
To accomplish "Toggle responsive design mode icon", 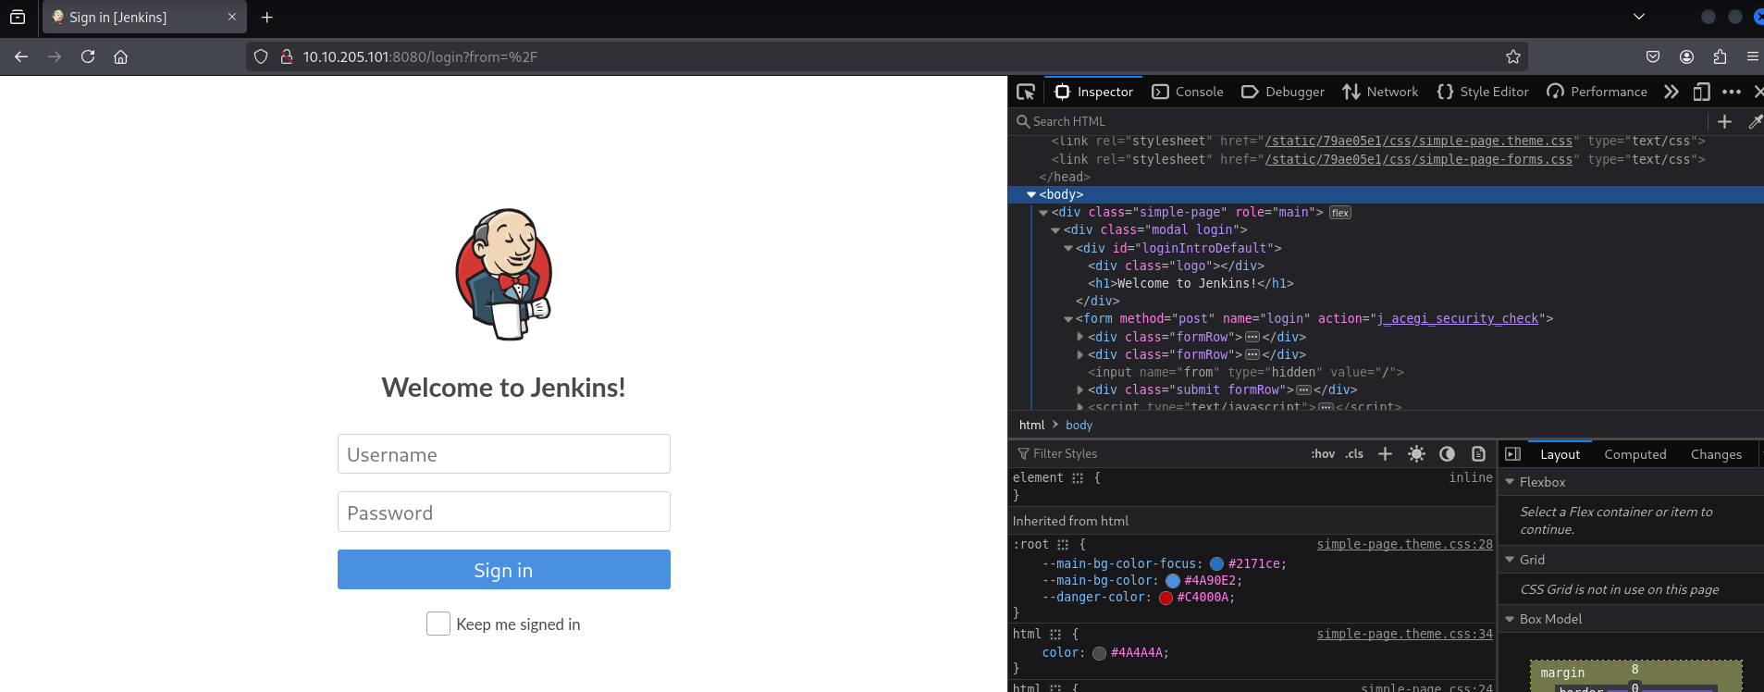I will pos(1701,92).
